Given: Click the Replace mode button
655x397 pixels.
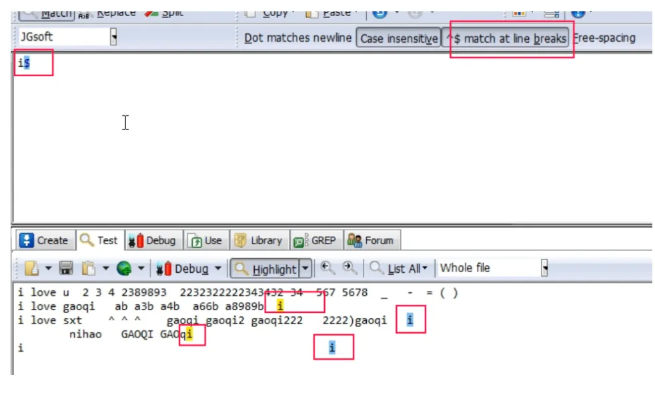Looking at the screenshot, I should pyautogui.click(x=108, y=14).
